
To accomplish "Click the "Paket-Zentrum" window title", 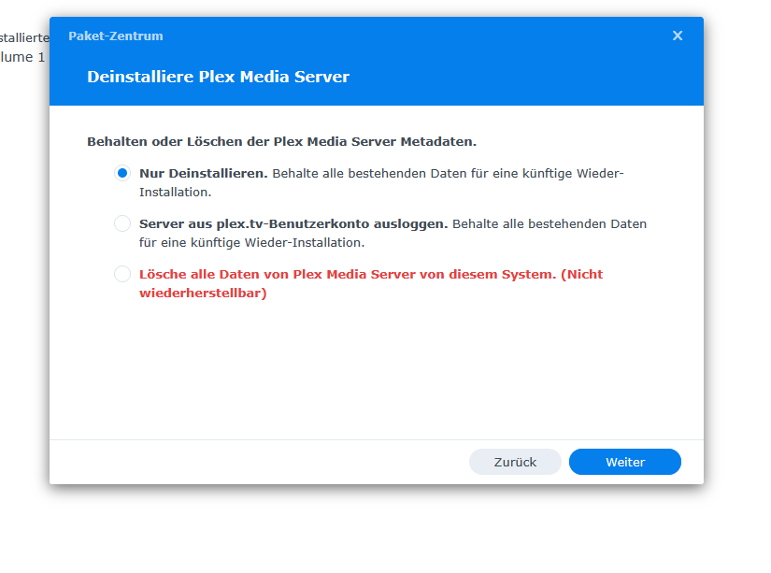I will point(116,36).
